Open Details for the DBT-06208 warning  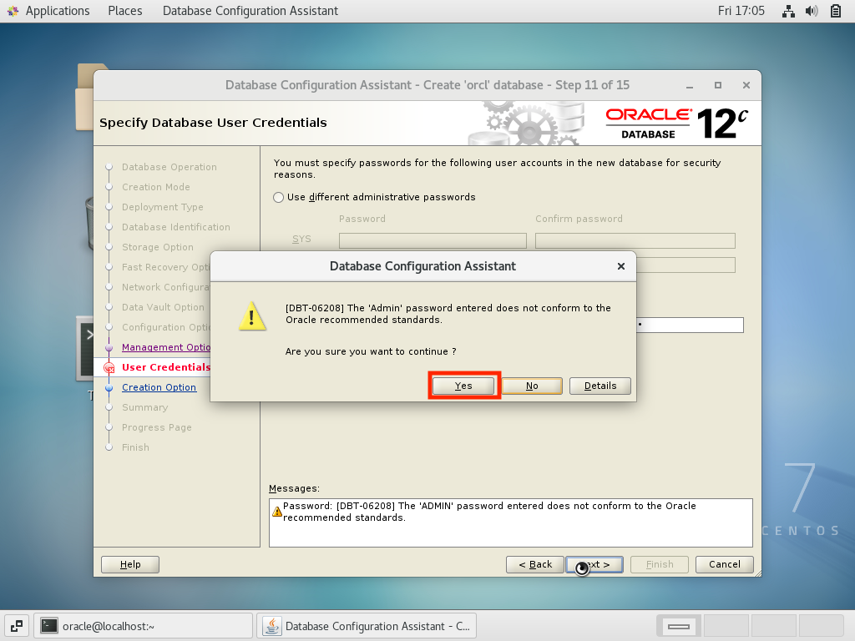[600, 386]
